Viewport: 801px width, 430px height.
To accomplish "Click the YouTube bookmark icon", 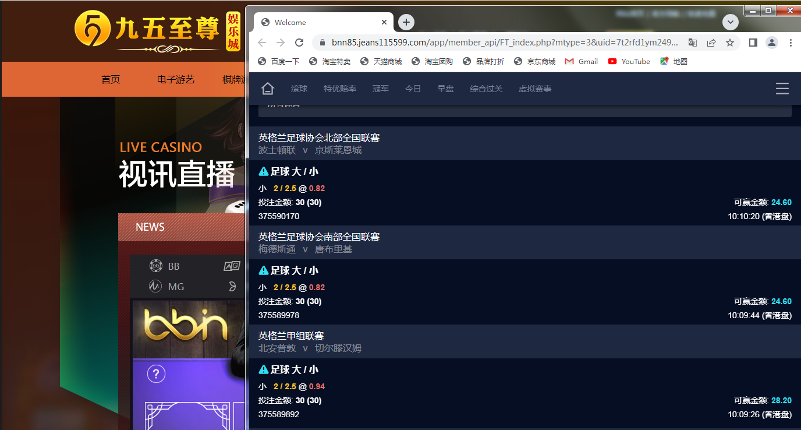I will [612, 61].
